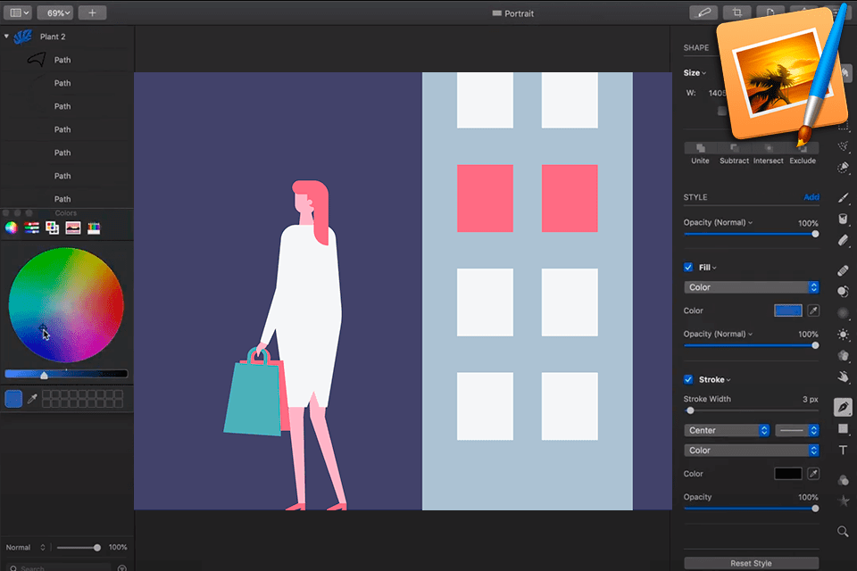Expand the Size dropdown in Shape panel
The image size is (857, 571).
coord(695,72)
